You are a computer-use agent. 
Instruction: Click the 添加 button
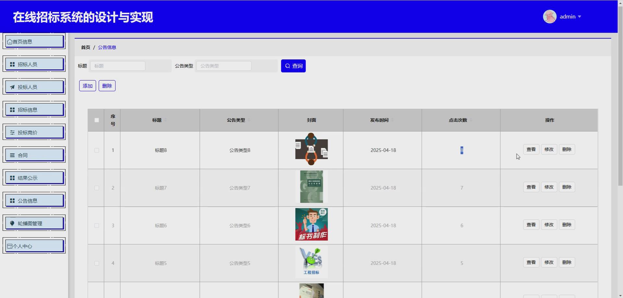(87, 86)
